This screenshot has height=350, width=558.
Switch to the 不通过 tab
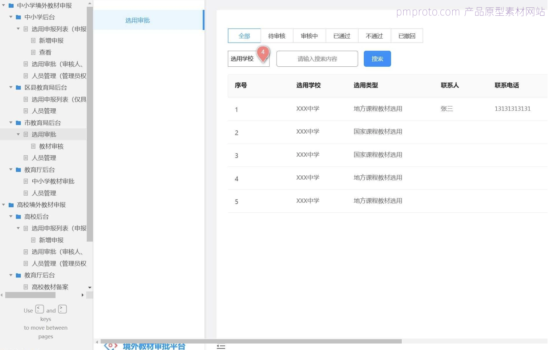coord(374,36)
